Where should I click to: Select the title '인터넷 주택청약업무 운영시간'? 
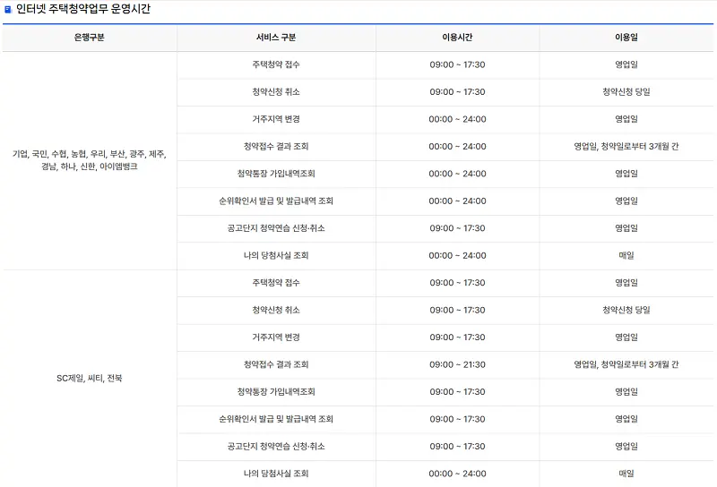(x=83, y=9)
